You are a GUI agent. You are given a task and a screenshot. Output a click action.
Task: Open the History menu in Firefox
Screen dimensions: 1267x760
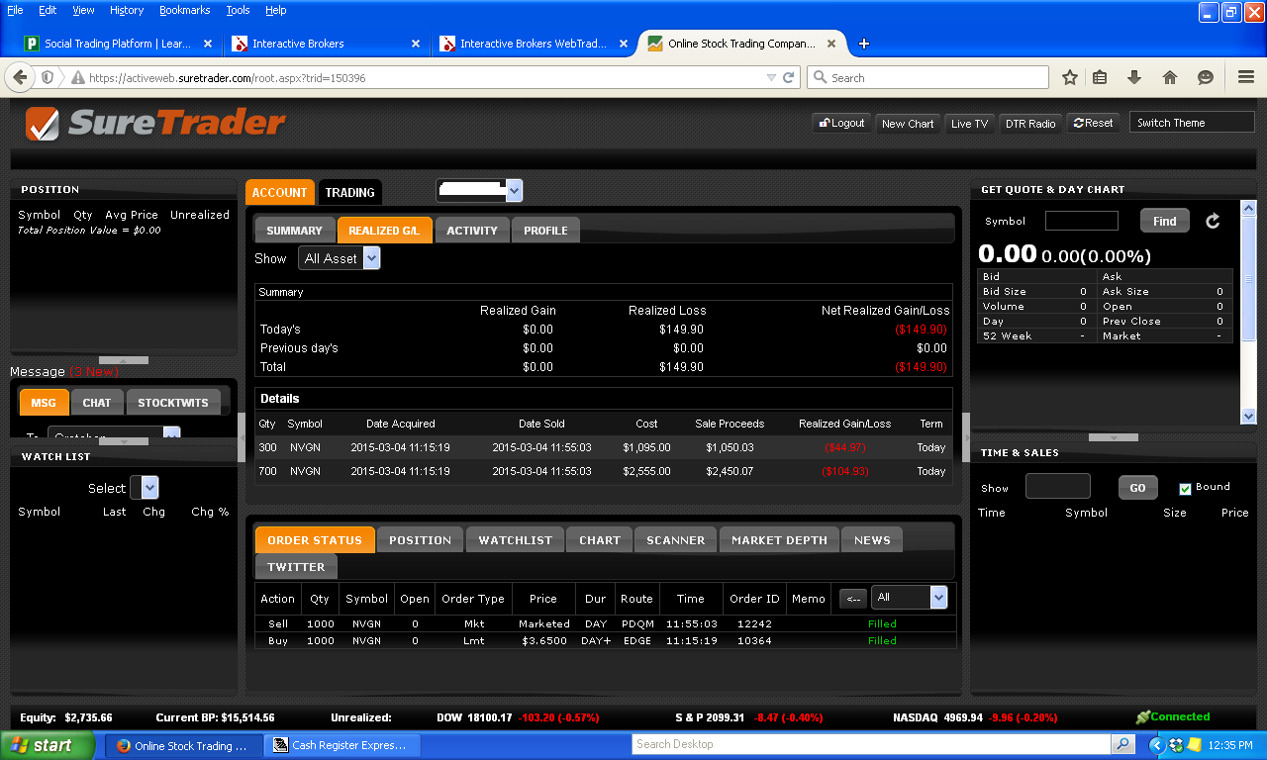[x=127, y=10]
